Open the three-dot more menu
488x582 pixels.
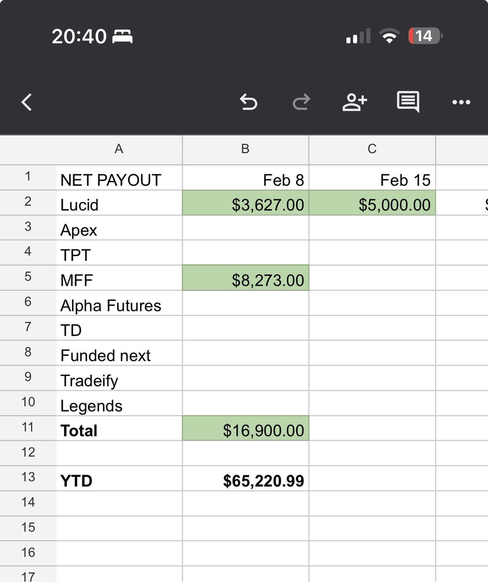tap(461, 102)
